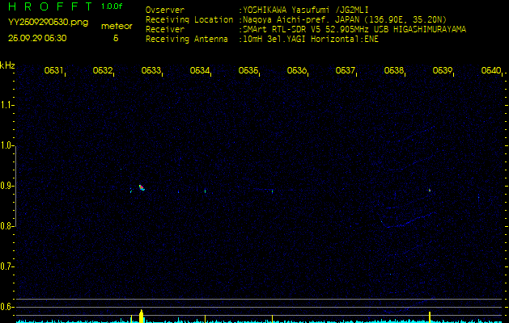Click the 'Ovserver' field label
Screen dimensions: 509x323
pos(165,10)
